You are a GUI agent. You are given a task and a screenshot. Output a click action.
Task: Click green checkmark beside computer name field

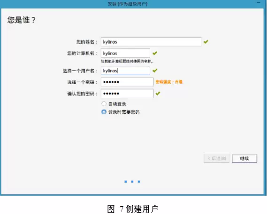pos(155,53)
